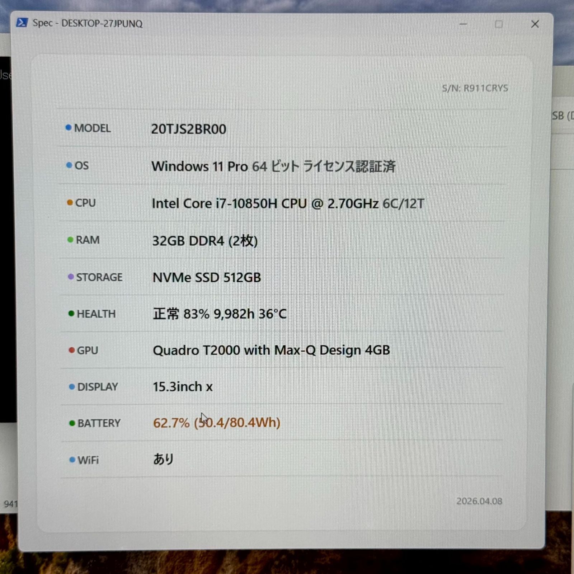Click the blue dot beside MODEL
The width and height of the screenshot is (574, 574).
tap(69, 128)
